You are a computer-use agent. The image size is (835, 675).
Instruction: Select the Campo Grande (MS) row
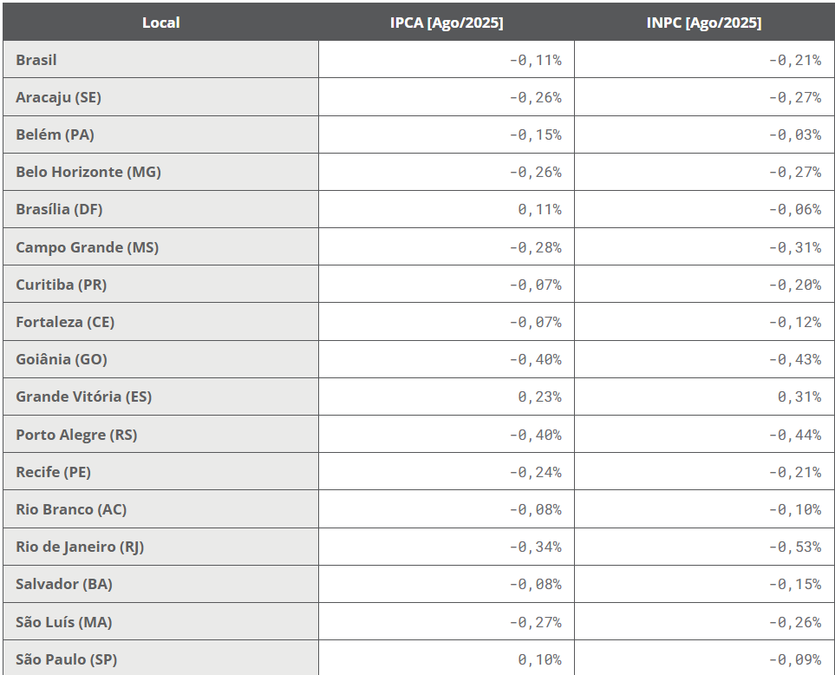87,247
